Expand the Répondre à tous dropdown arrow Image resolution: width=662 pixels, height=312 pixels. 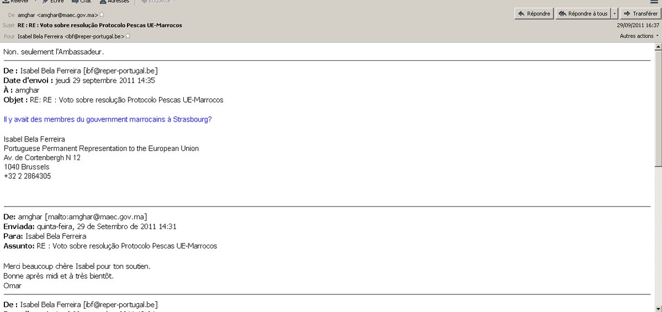pos(615,14)
